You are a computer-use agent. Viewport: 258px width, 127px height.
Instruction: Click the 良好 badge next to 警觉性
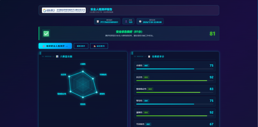[146, 101]
